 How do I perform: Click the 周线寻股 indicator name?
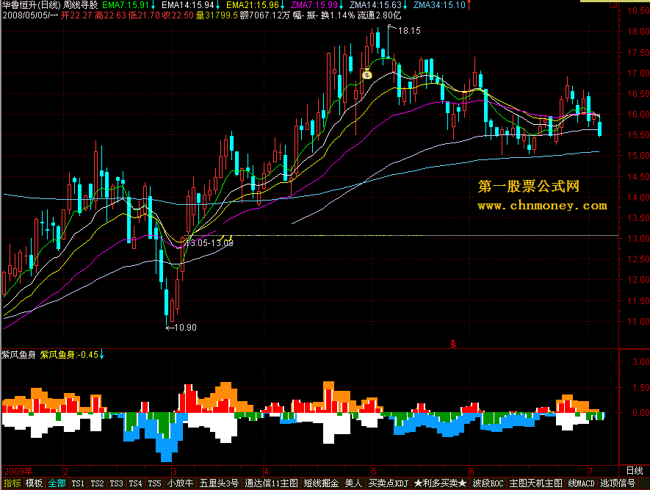81,5
